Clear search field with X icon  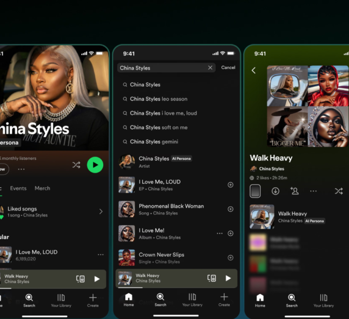(x=210, y=68)
